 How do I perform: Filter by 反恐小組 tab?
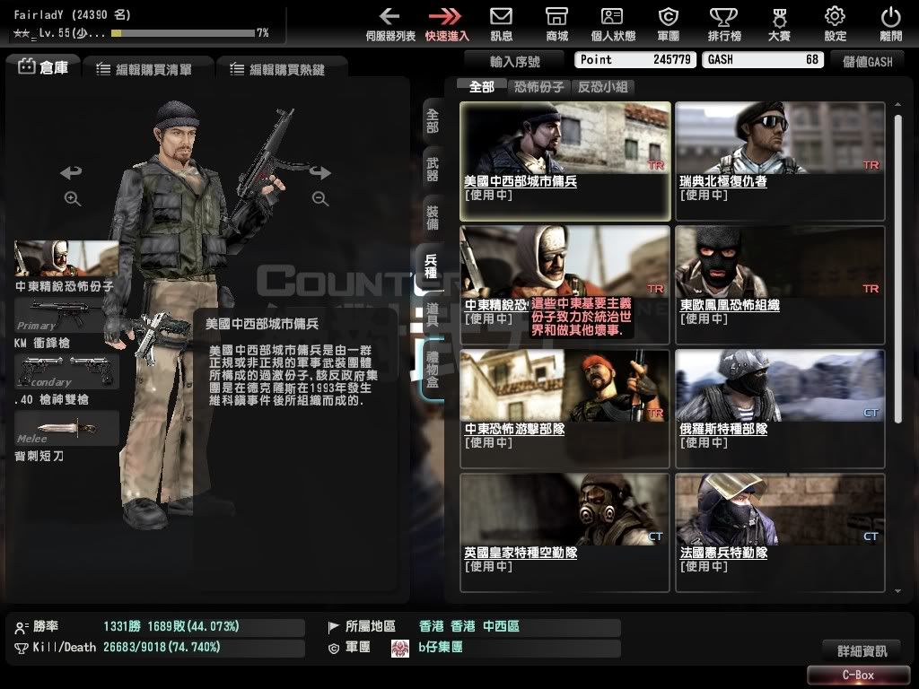click(602, 87)
